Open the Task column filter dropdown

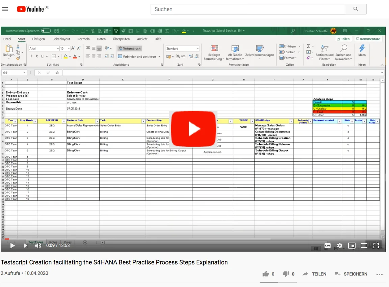pyautogui.click(x=143, y=121)
